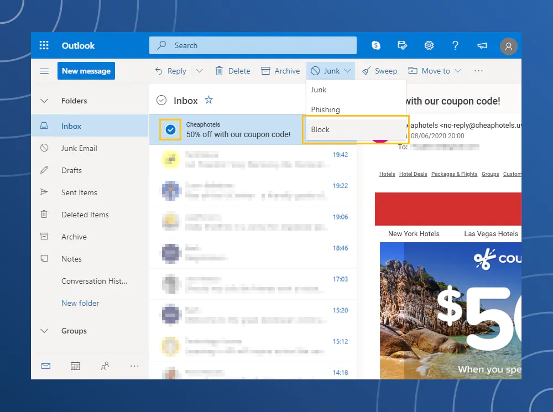The height and width of the screenshot is (412, 553).
Task: Switch to Calendar view icon
Action: pyautogui.click(x=75, y=366)
